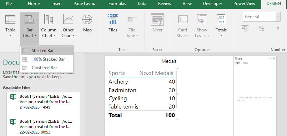
Task: Click the value 30 cell
Action: (172, 90)
